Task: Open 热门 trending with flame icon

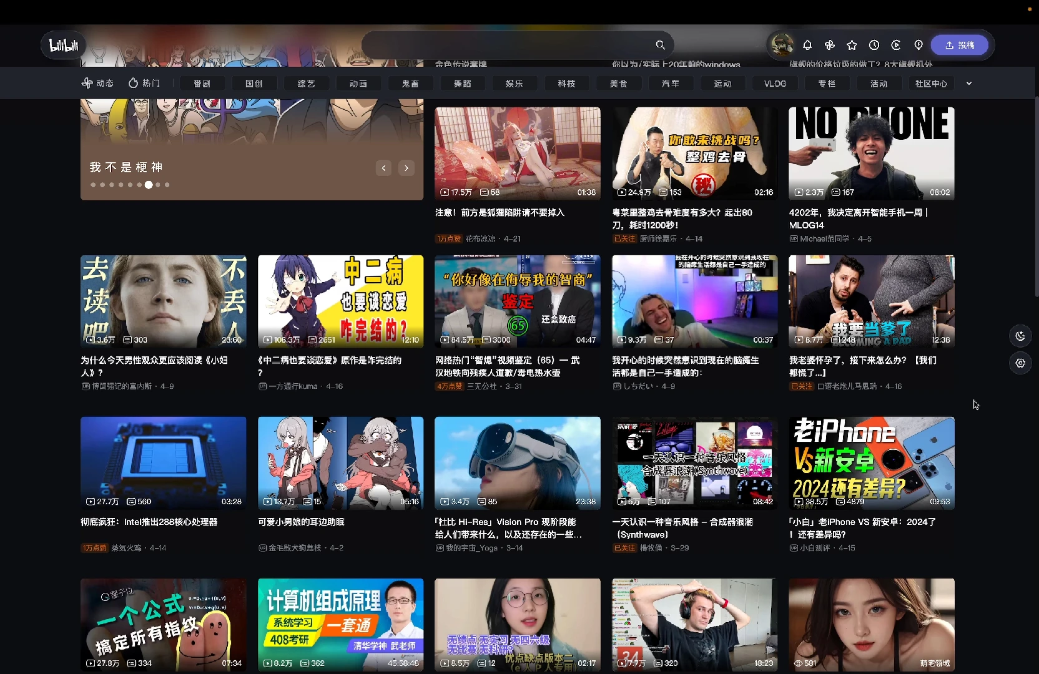Action: tap(144, 83)
